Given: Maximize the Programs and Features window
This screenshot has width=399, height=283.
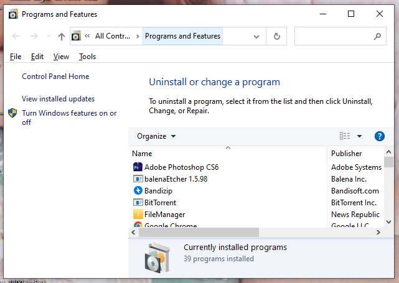Looking at the screenshot, I should pyautogui.click(x=351, y=14).
